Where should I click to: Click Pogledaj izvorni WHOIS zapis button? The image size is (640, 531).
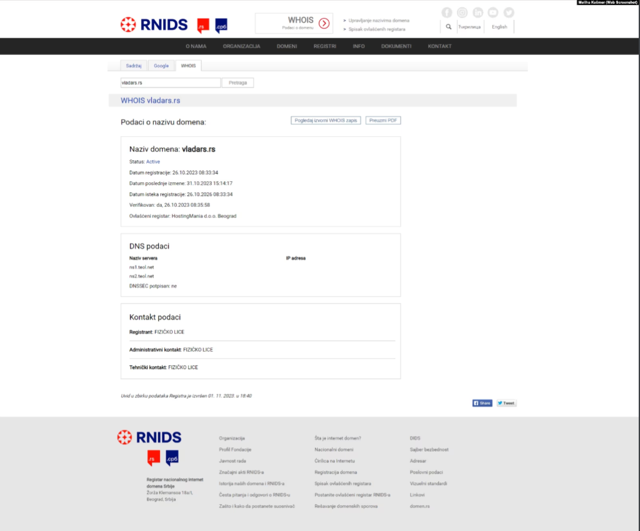coord(326,120)
